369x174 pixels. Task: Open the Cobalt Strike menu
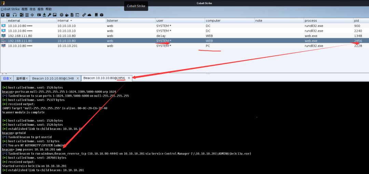10,9
